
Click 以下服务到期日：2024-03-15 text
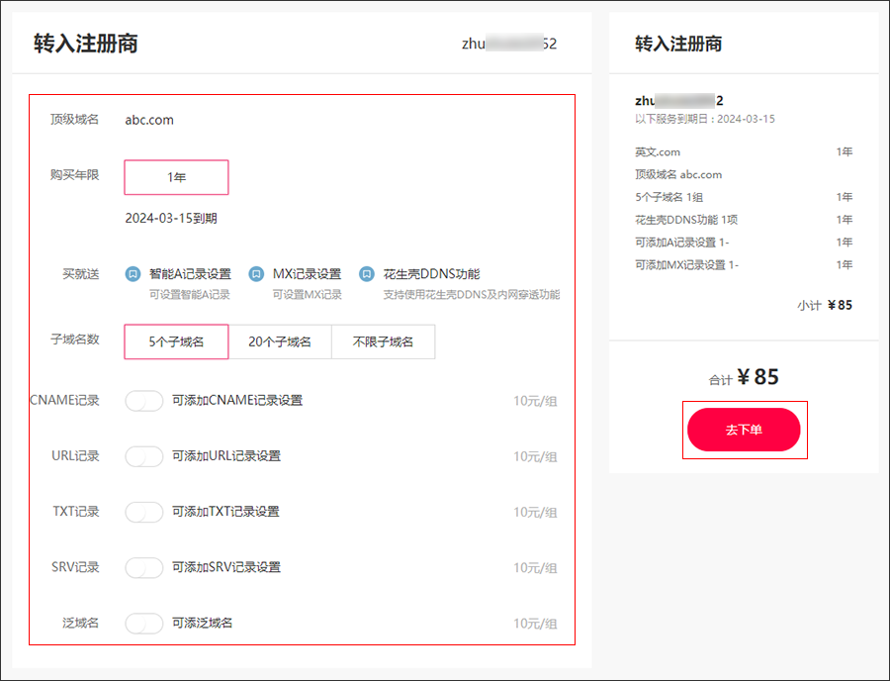pyautogui.click(x=705, y=120)
